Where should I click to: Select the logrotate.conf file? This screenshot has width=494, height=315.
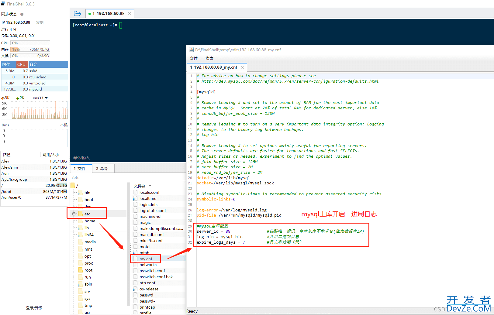[153, 211]
